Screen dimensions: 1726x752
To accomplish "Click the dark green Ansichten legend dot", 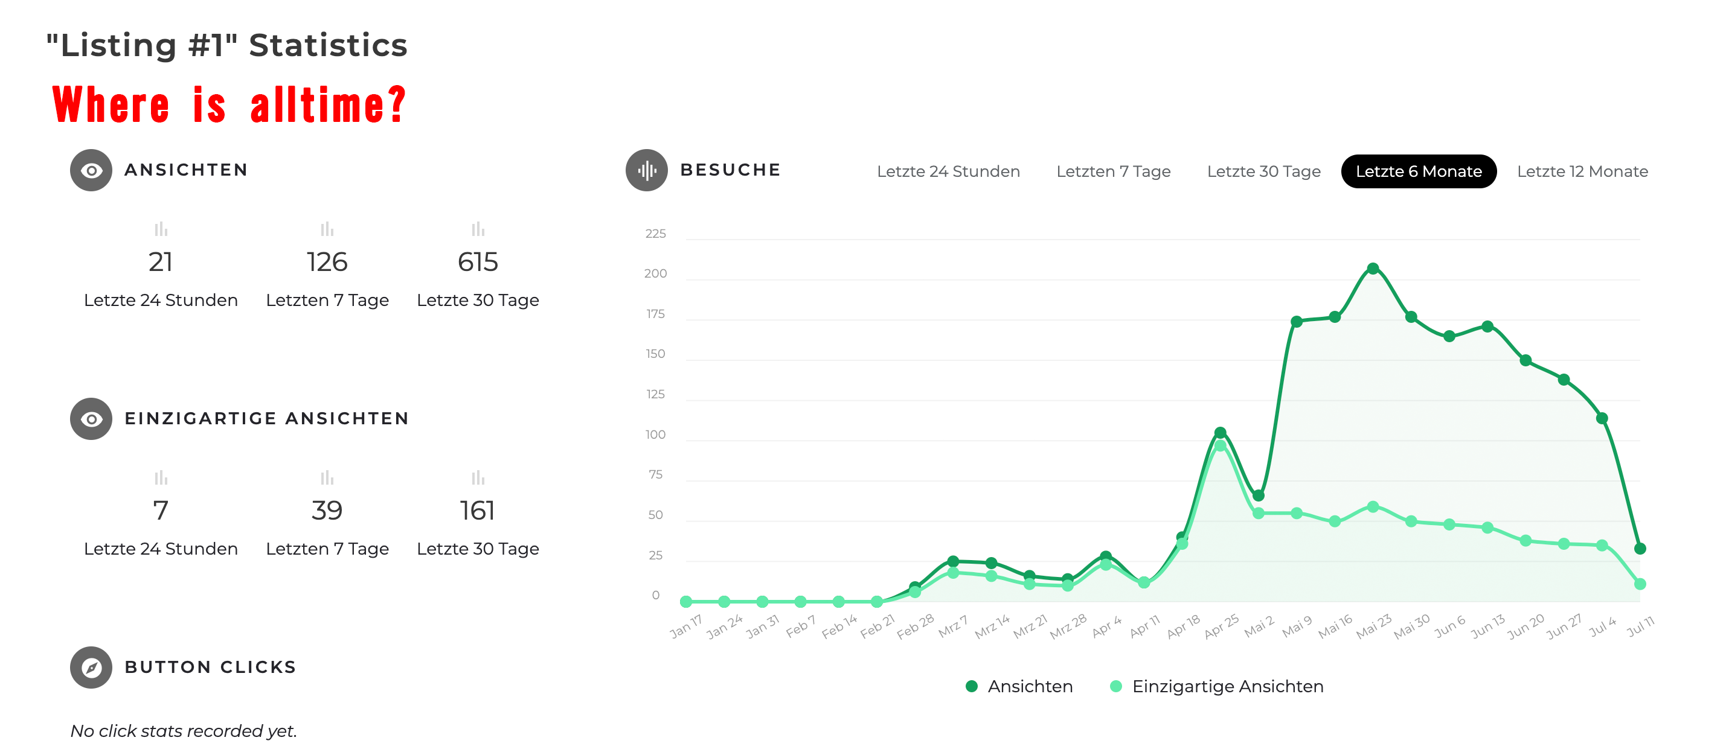I will point(971,686).
